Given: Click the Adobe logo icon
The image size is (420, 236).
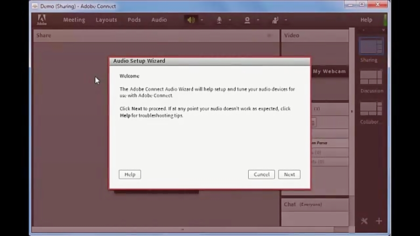Looking at the screenshot, I should (x=42, y=20).
